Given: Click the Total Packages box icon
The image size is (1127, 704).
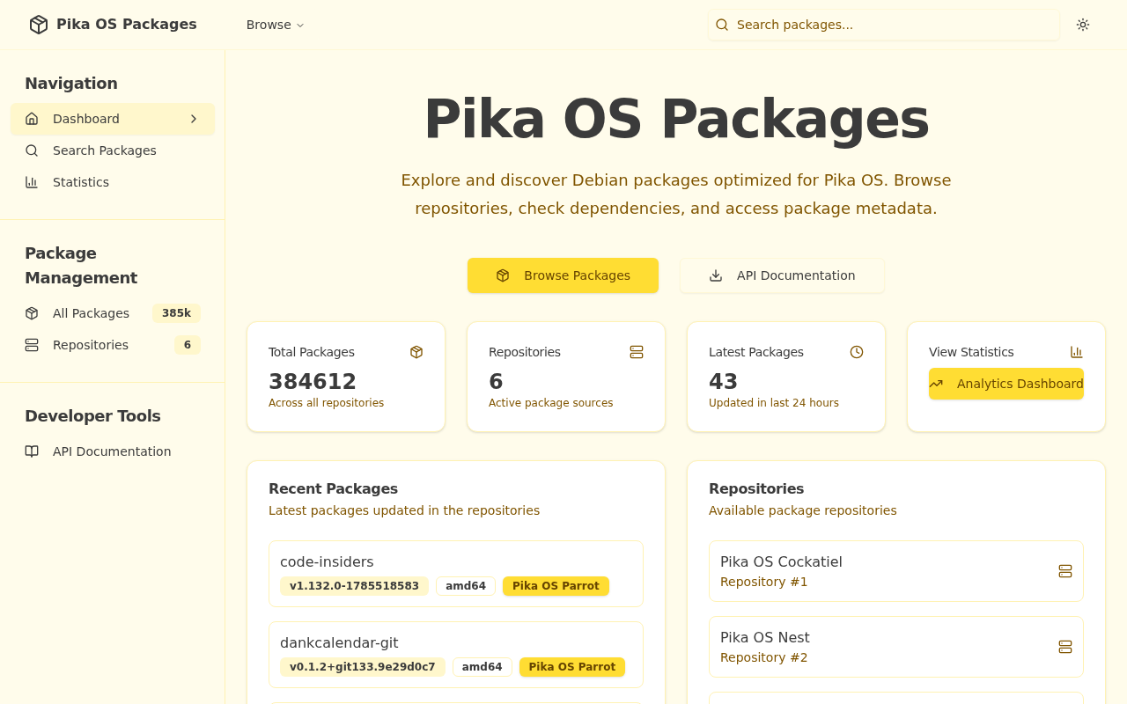Looking at the screenshot, I should pyautogui.click(x=416, y=352).
